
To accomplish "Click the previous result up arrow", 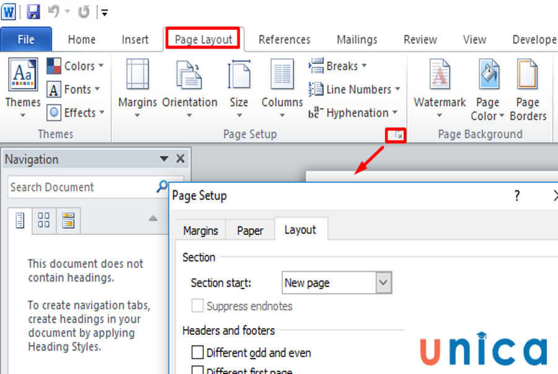I will pyautogui.click(x=153, y=218).
